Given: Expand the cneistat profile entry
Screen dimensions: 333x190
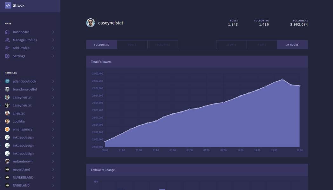Looking at the screenshot, I should point(54,113).
